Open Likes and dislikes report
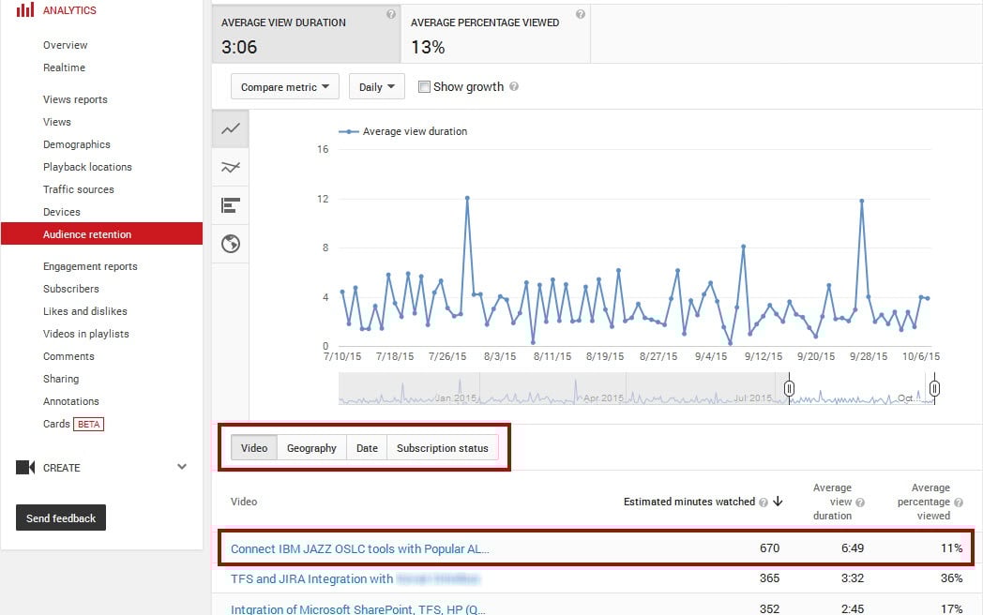983x615 pixels. coord(84,311)
